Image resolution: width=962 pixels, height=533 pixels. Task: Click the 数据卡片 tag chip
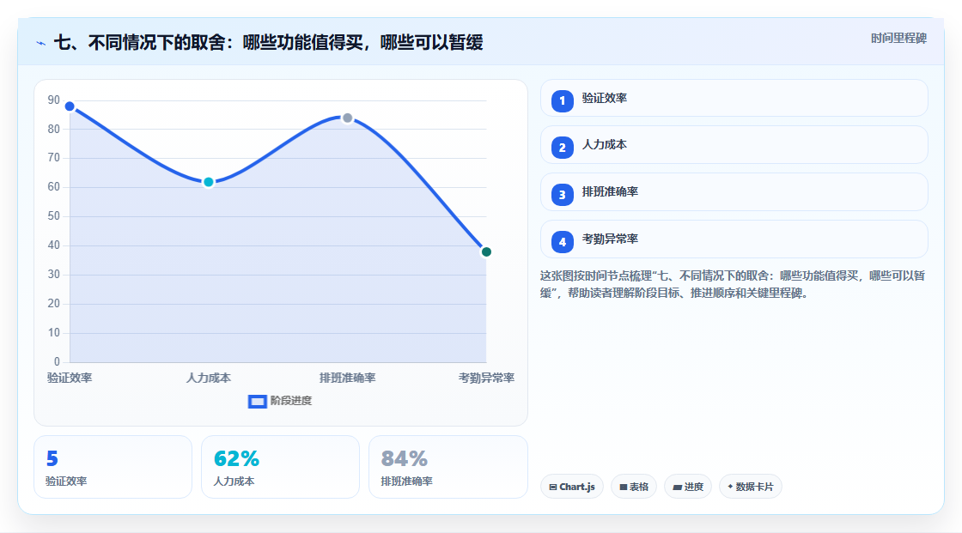751,487
